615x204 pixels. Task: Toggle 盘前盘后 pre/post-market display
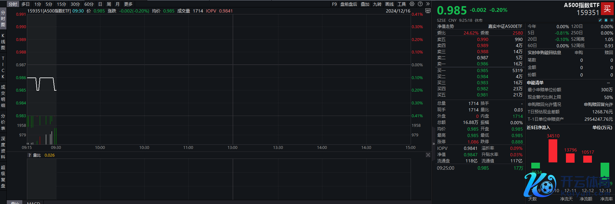click(x=348, y=4)
